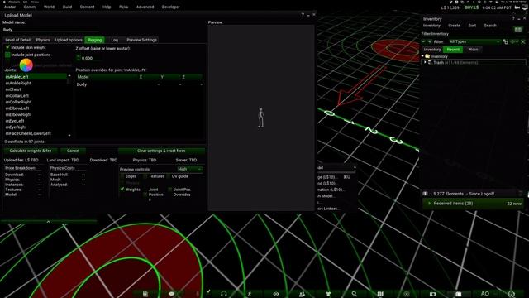Screen dimensions: 529x298
Task: Toggle Include joint positions checkbox
Action: click(x=7, y=55)
